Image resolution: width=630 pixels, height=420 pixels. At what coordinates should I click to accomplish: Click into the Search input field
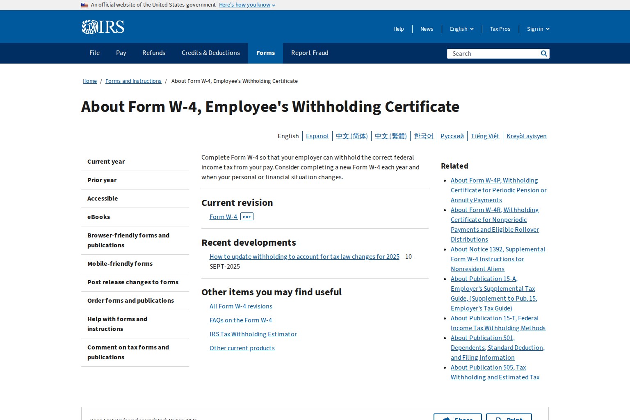click(x=493, y=54)
